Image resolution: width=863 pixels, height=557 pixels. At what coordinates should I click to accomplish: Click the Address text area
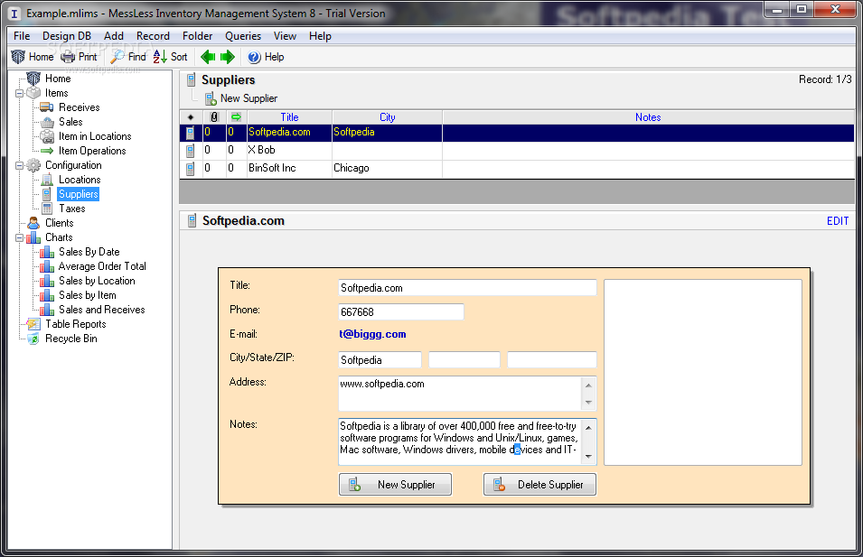pos(460,393)
